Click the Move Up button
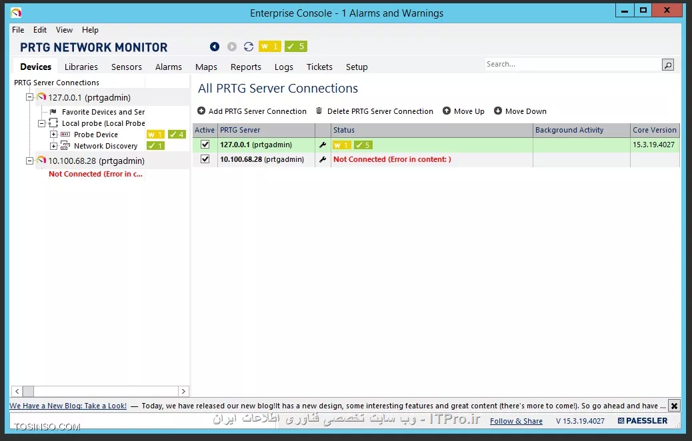Image resolution: width=692 pixels, height=441 pixels. pos(463,111)
